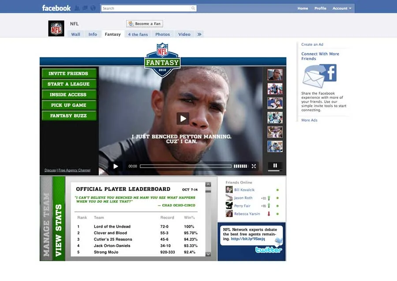Click the NFL Fantasy 2010 shield logo
Image resolution: width=397 pixels, height=281 pixels.
[x=162, y=60]
